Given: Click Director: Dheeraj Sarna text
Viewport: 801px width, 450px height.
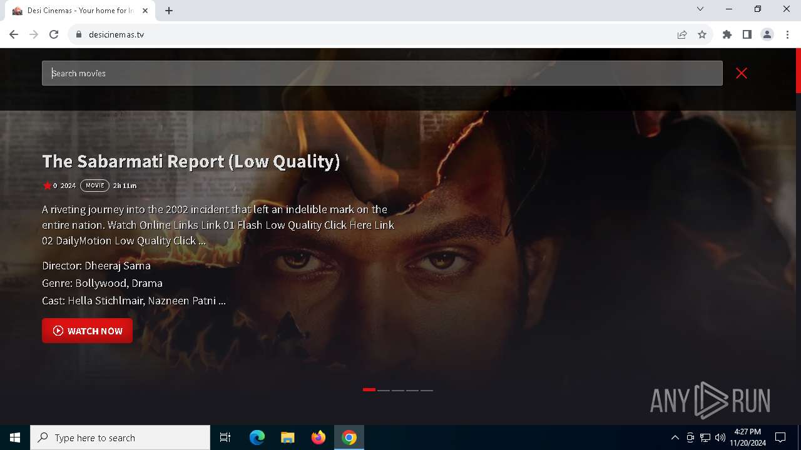Looking at the screenshot, I should [96, 266].
